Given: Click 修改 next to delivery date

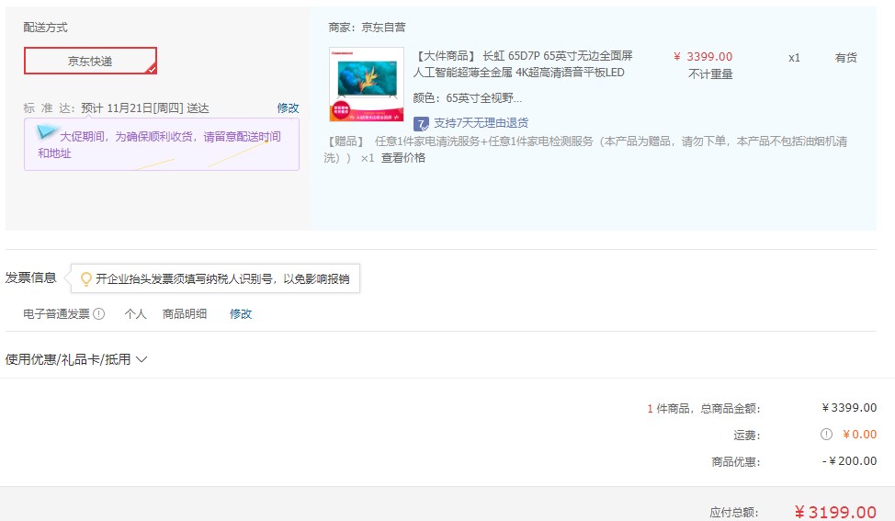Looking at the screenshot, I should click(x=288, y=108).
